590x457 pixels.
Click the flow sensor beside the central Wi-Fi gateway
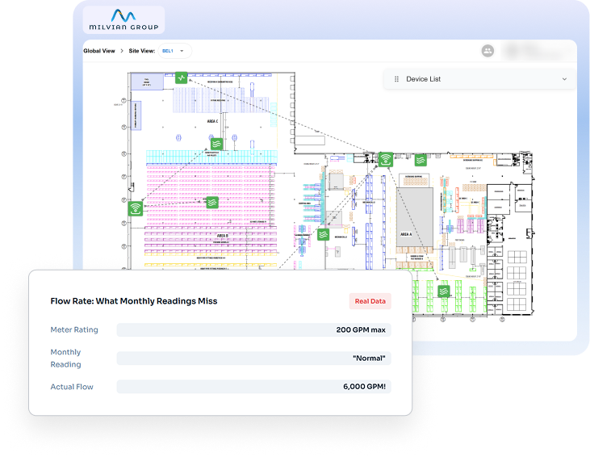[421, 160]
